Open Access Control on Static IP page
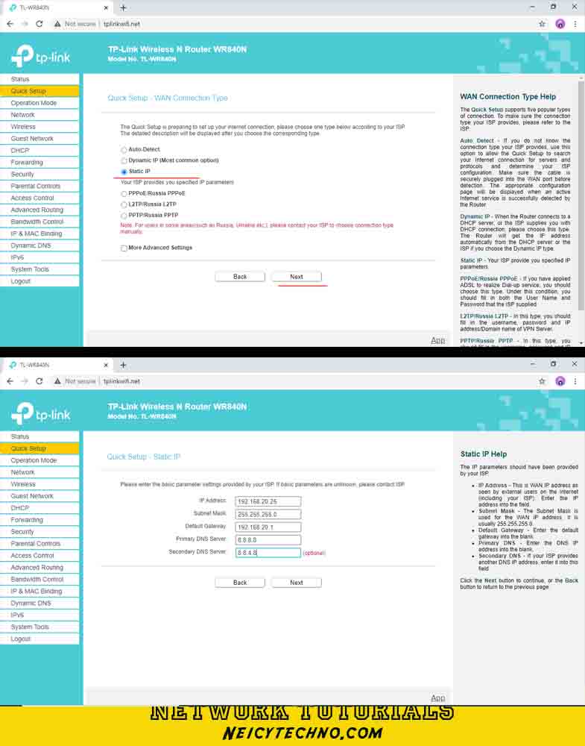The image size is (585, 746). [39, 555]
